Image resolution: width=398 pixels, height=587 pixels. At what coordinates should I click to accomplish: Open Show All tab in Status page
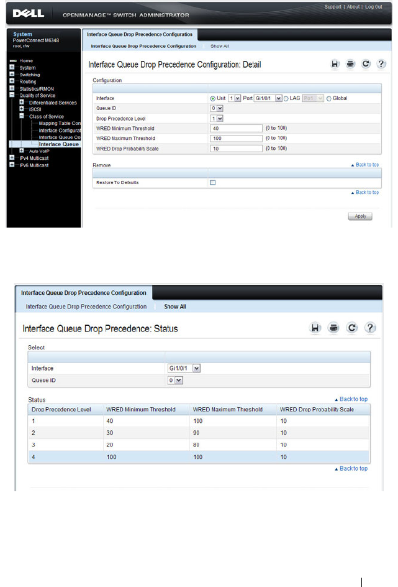click(x=175, y=307)
